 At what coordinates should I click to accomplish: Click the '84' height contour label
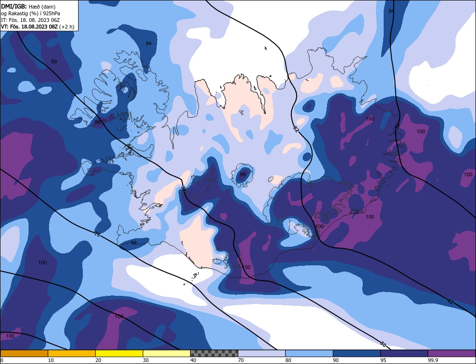tap(397, 125)
